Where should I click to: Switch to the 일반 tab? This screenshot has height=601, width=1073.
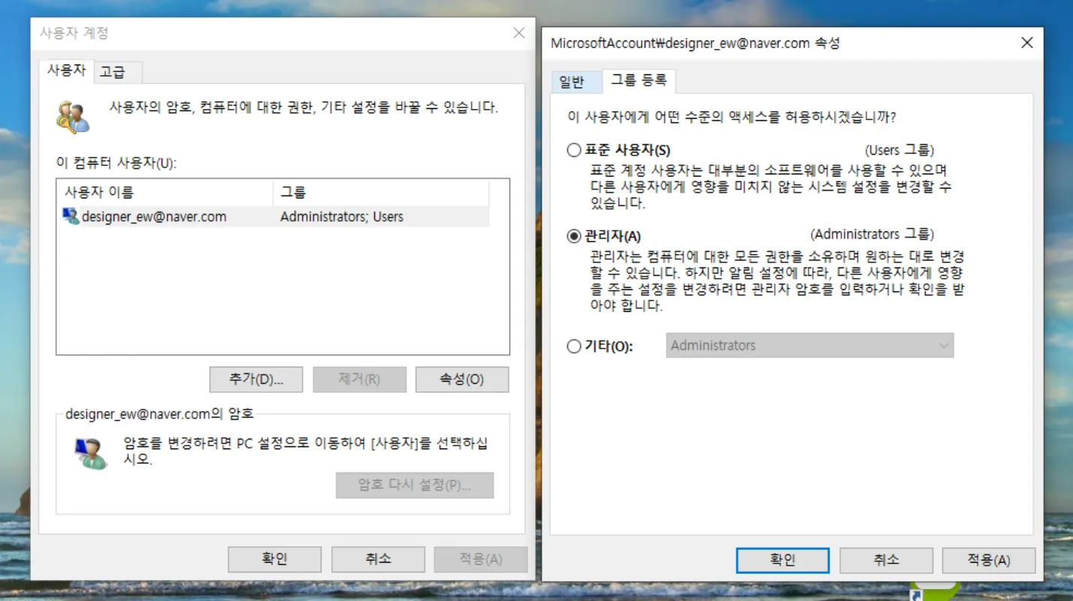[x=576, y=81]
